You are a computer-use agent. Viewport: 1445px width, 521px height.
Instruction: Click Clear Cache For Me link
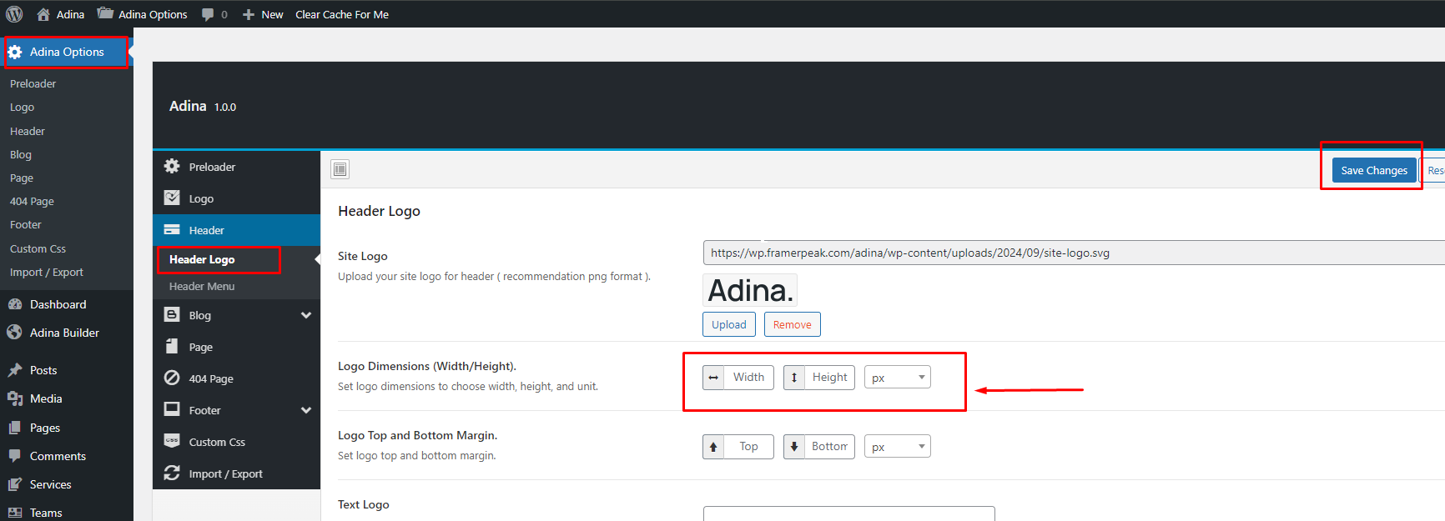click(342, 14)
